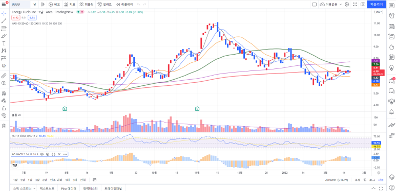Open the Fibonacci/Gann tools group
This screenshot has height=191, width=396.
coord(4,28)
